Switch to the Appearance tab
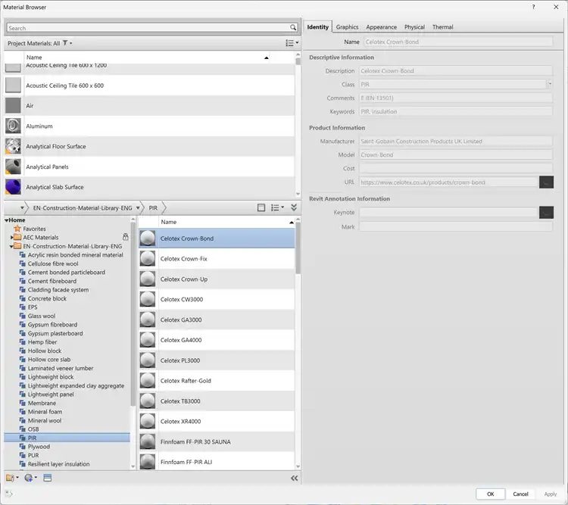The height and width of the screenshot is (505, 568). pyautogui.click(x=381, y=26)
